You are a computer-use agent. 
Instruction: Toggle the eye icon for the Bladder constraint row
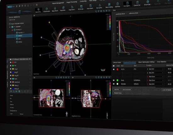tap(114, 84)
